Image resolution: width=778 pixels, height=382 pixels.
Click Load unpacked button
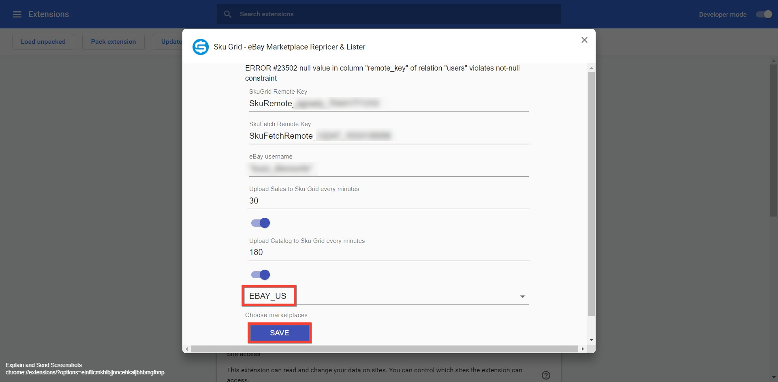click(x=43, y=42)
